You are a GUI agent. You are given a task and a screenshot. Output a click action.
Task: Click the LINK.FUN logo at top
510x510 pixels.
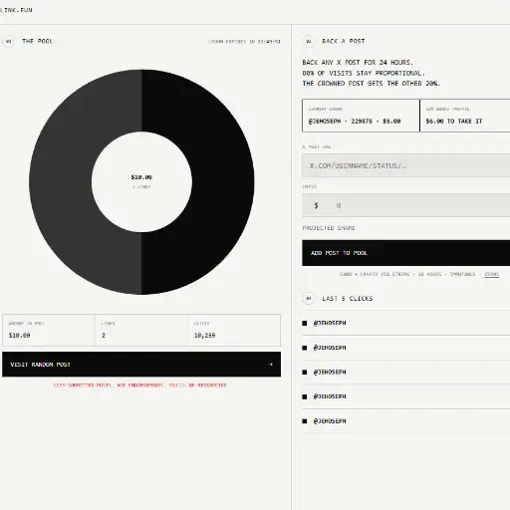pos(16,10)
